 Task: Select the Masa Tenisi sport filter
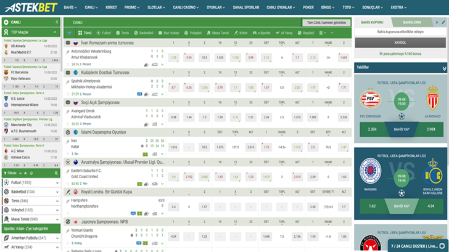218,33
